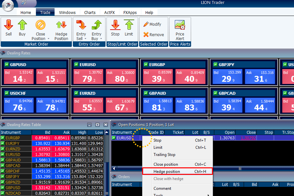This screenshot has height=196, width=294.
Task: Click the green icon on GBPCAD tile
Action: 216,93
